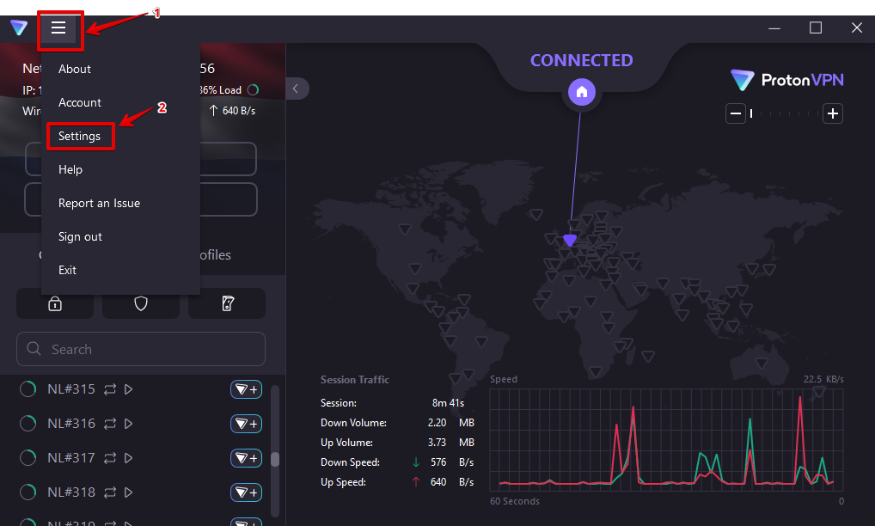The image size is (875, 526).
Task: Zoom in the map with plus button
Action: coord(831,113)
